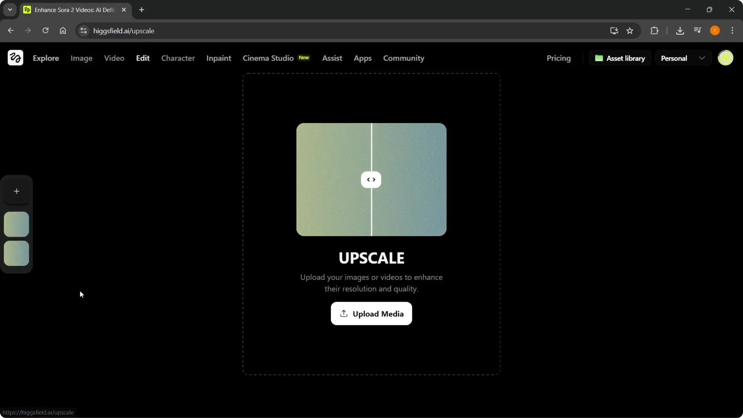The image size is (743, 418).
Task: Open the Pricing page
Action: pyautogui.click(x=558, y=58)
